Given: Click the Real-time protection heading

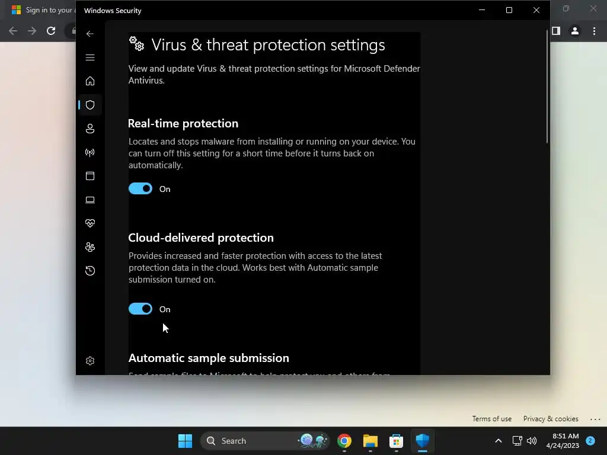Looking at the screenshot, I should coord(183,123).
